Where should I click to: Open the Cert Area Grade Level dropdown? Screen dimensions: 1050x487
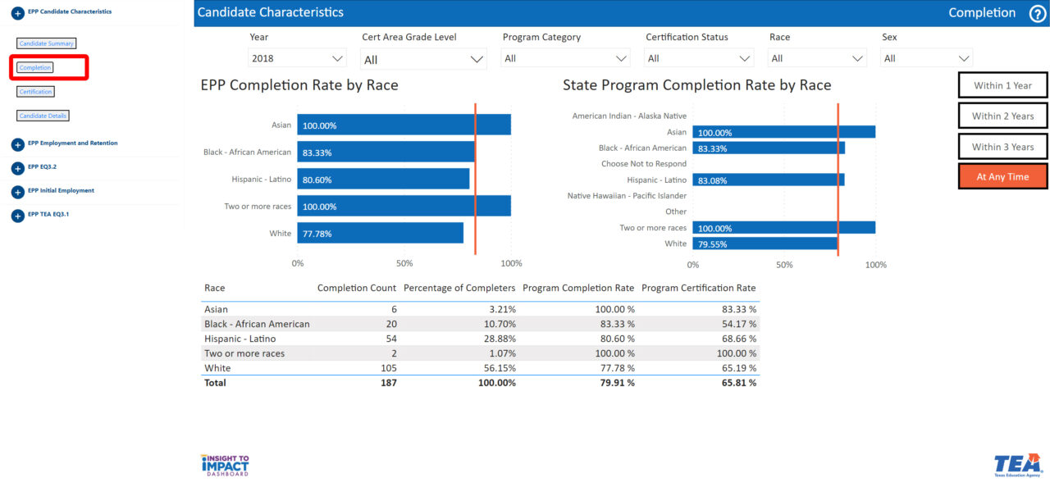[x=423, y=59]
